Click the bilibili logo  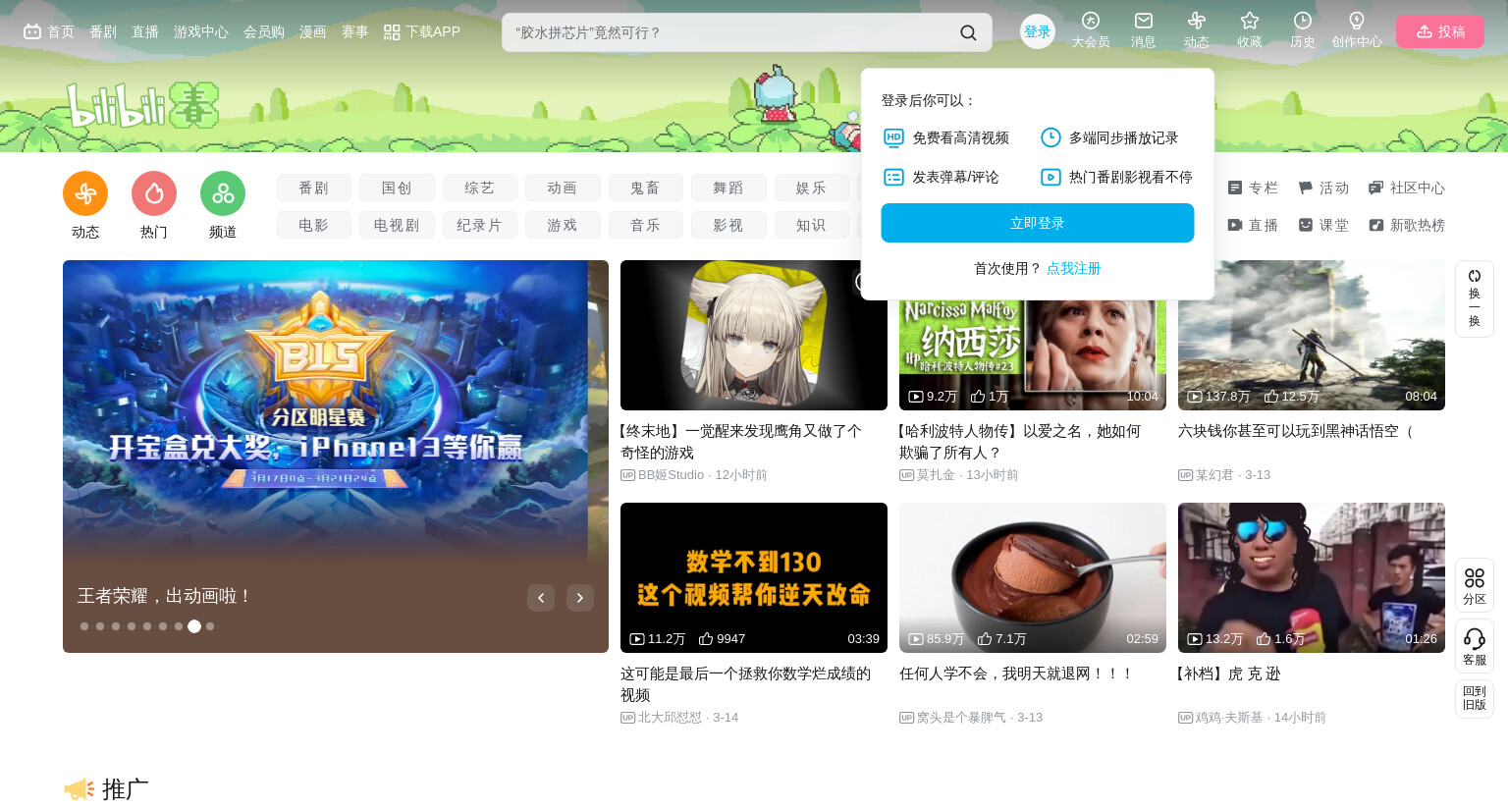pyautogui.click(x=142, y=105)
